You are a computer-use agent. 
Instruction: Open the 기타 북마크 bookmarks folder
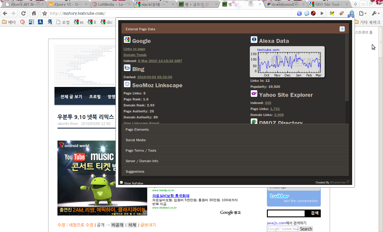point(368,22)
